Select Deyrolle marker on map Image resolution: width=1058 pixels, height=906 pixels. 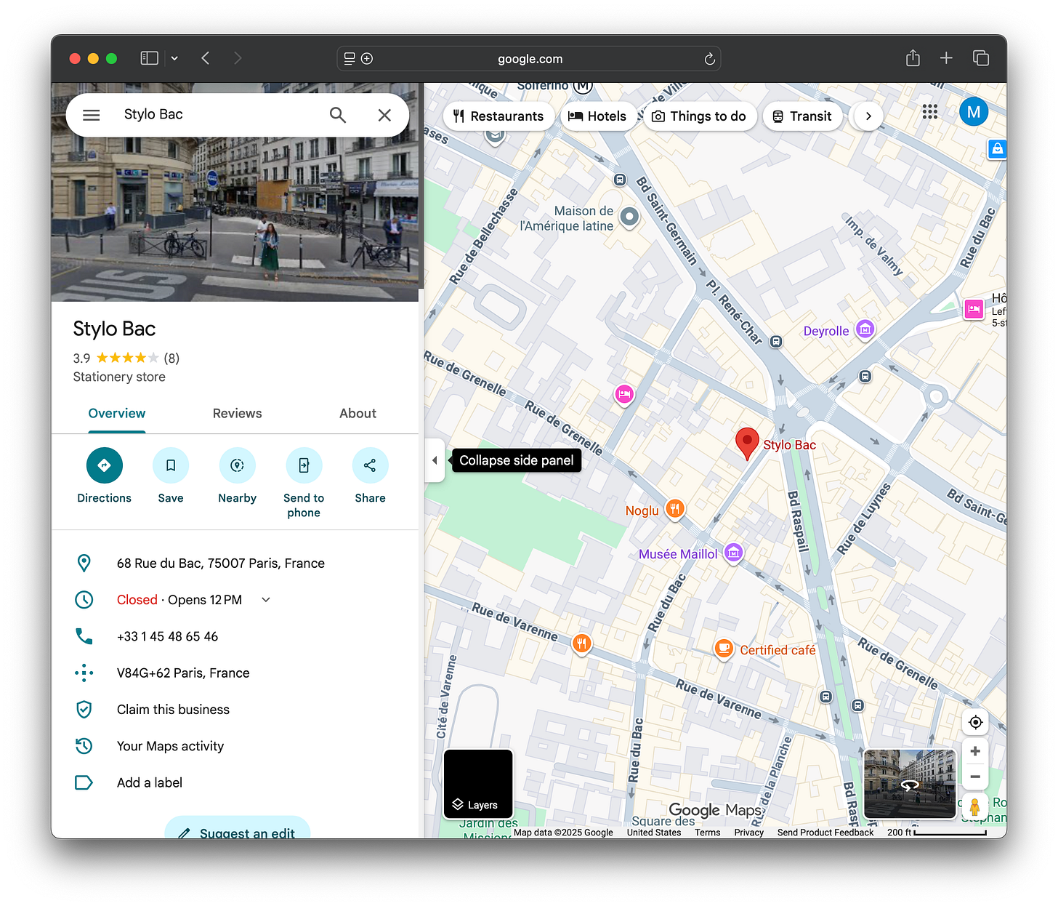pos(865,329)
